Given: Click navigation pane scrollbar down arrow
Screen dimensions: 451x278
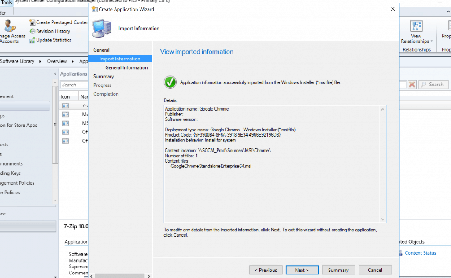Looking at the screenshot, I should tap(55, 200).
